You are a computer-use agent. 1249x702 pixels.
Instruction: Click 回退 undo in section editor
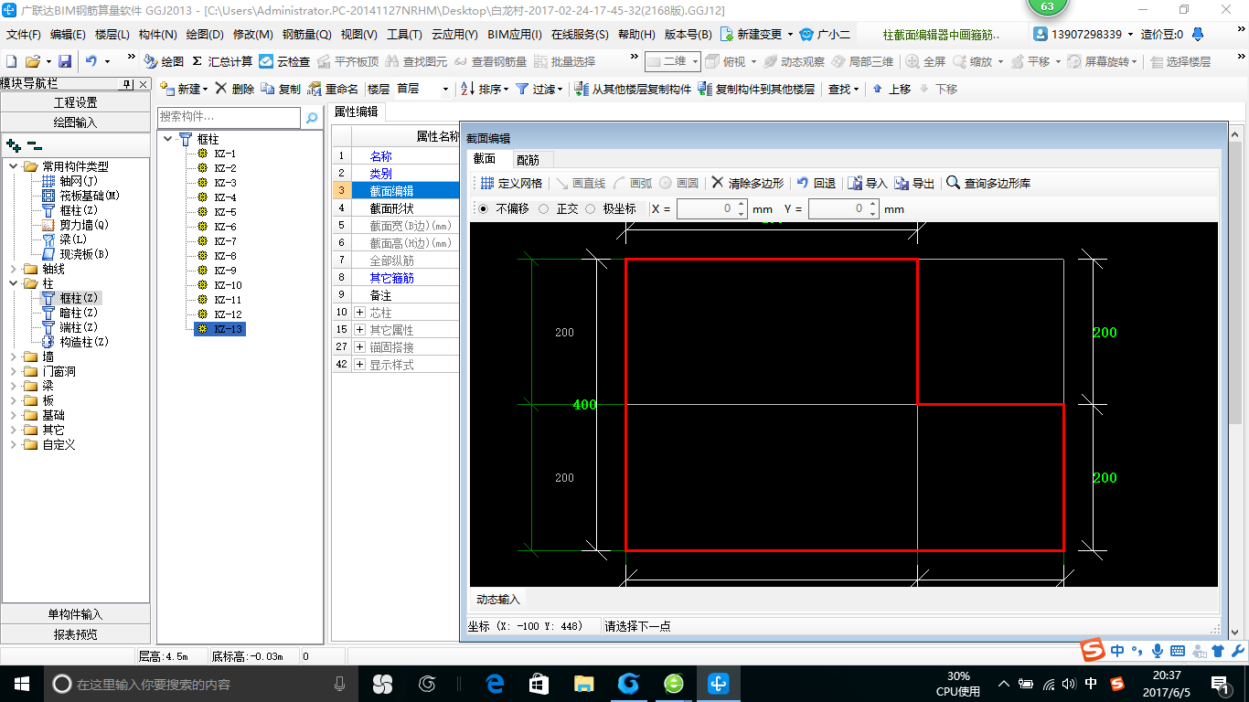click(816, 183)
